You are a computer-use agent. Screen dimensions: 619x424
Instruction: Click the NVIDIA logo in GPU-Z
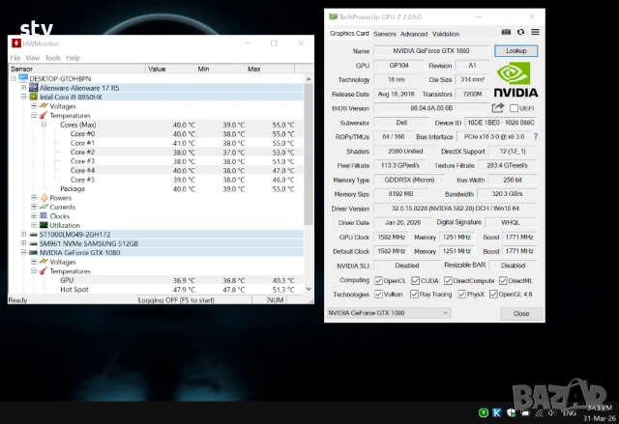(516, 76)
